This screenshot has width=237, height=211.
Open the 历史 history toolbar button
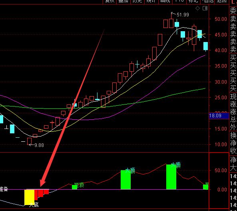click(x=137, y=1)
